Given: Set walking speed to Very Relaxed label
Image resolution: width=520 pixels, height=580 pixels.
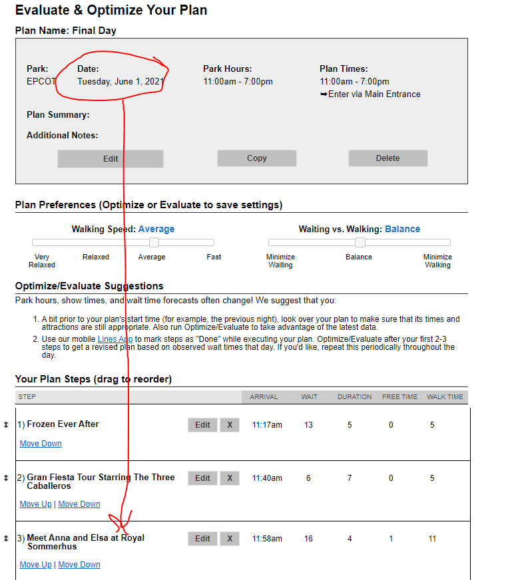Looking at the screenshot, I should (x=42, y=261).
